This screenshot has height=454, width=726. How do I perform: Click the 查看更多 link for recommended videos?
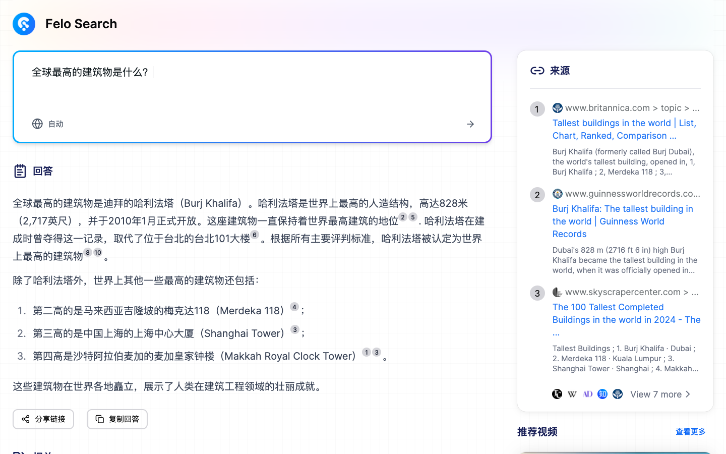[690, 431]
